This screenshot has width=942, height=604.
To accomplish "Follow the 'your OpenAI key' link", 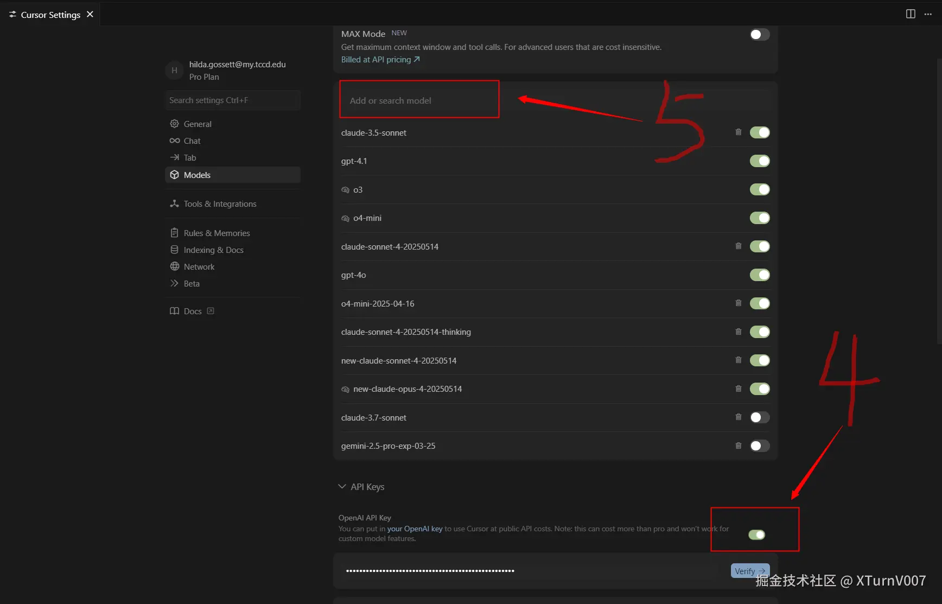I will point(415,529).
